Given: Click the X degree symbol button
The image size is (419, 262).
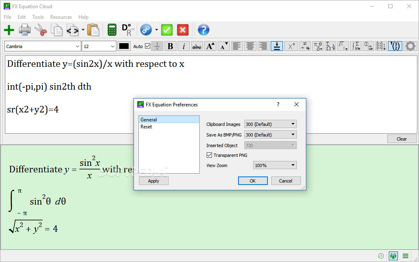Looking at the screenshot, I should tap(291, 46).
